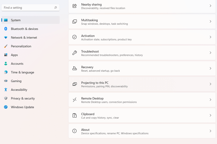The height and width of the screenshot is (144, 217).
Task: Click the Projecting to this PC icon
Action: pyautogui.click(x=74, y=84)
